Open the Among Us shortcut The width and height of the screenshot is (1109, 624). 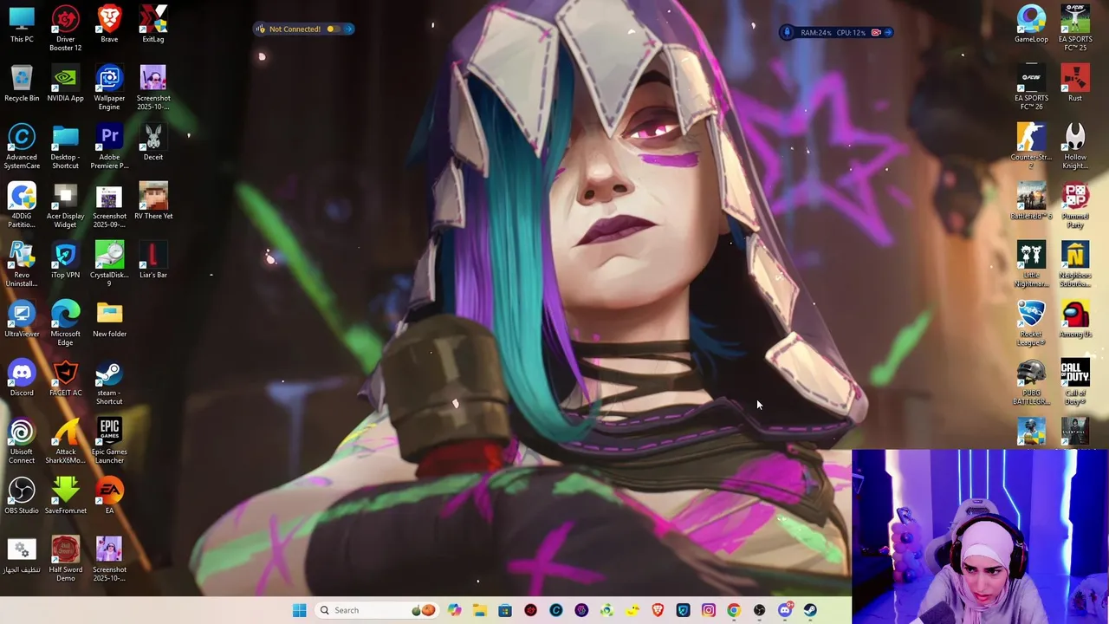point(1075,319)
